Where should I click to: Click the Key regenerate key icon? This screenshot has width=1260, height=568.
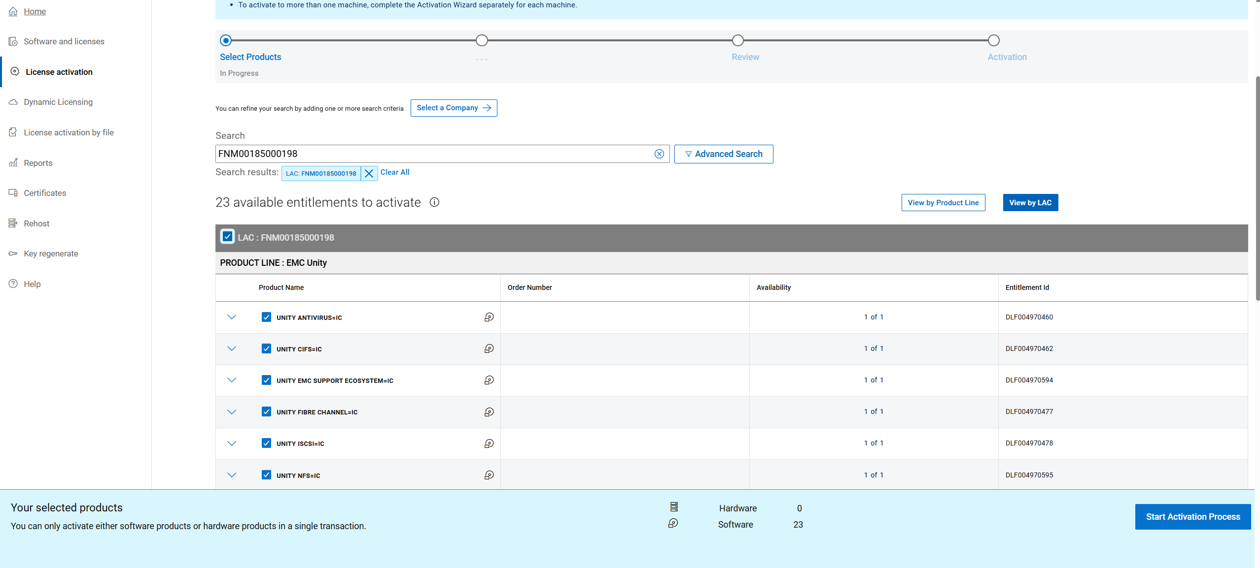coord(13,253)
